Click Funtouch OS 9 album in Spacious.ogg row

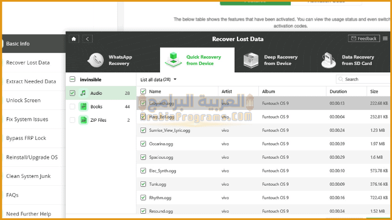(275, 157)
